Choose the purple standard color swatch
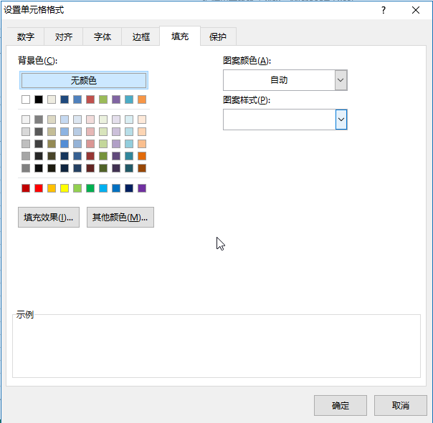This screenshot has width=433, height=423. (x=142, y=188)
